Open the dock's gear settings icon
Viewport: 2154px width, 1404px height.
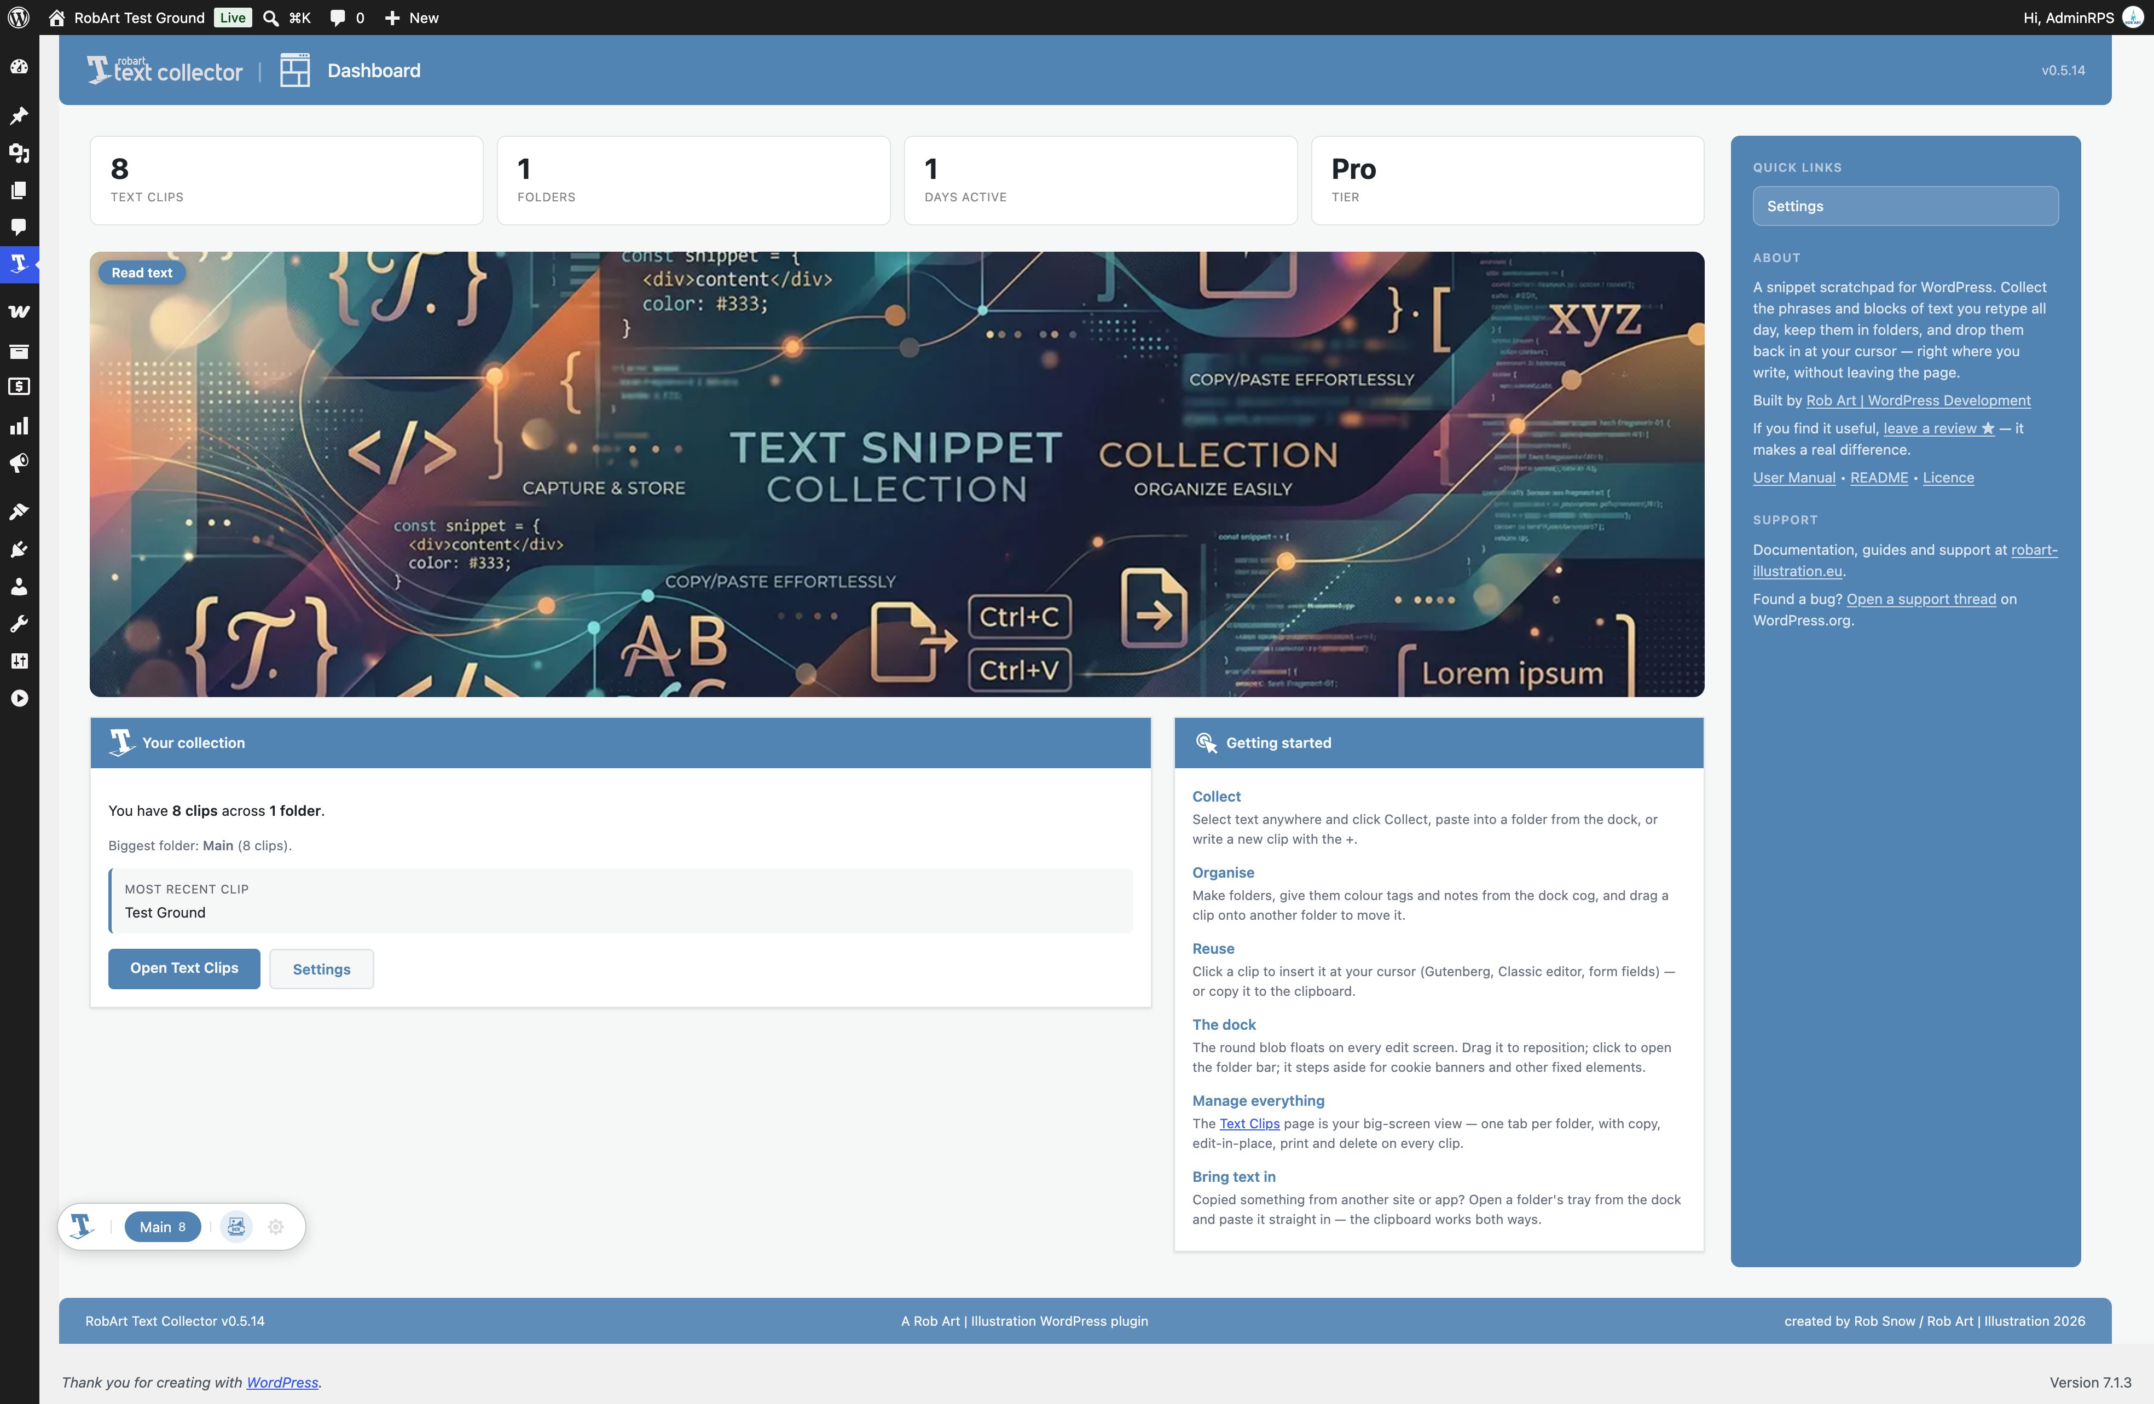[x=276, y=1227]
